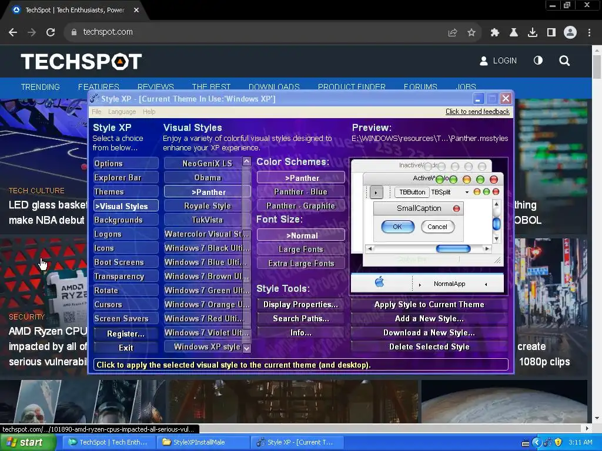Bookmark this page with the star icon
This screenshot has width=602, height=451.
click(471, 33)
